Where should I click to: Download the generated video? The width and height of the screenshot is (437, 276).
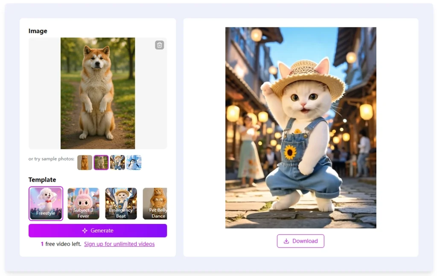click(x=300, y=241)
